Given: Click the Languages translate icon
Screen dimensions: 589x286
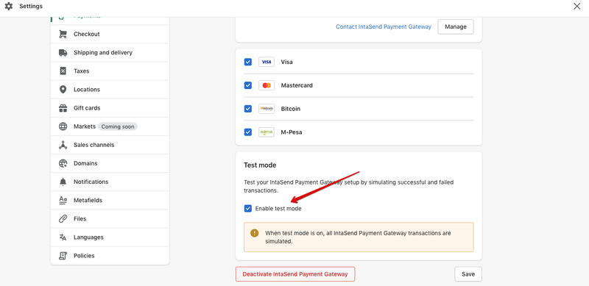Looking at the screenshot, I should pos(63,237).
